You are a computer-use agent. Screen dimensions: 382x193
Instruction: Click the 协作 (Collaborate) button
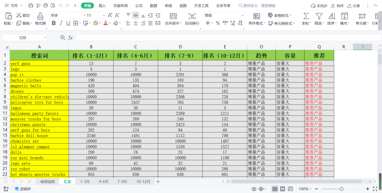337,6
